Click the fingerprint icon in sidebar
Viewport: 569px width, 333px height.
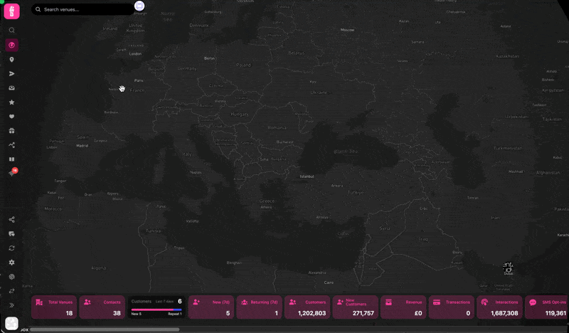[x=11, y=277]
